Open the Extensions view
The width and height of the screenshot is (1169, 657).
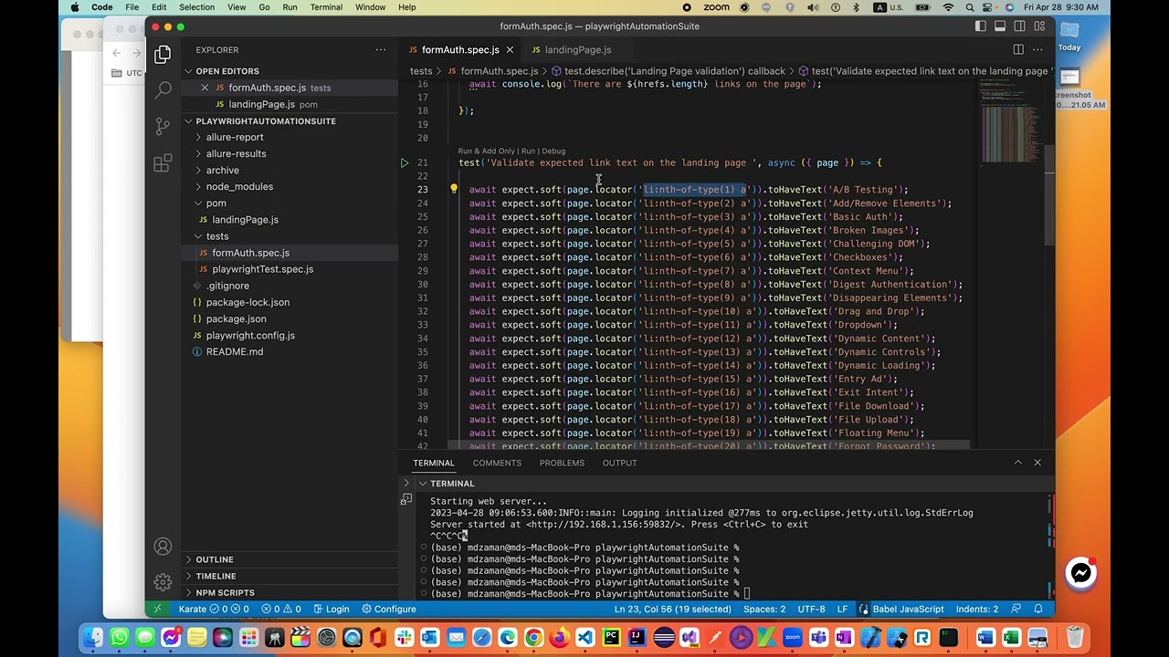pyautogui.click(x=163, y=163)
